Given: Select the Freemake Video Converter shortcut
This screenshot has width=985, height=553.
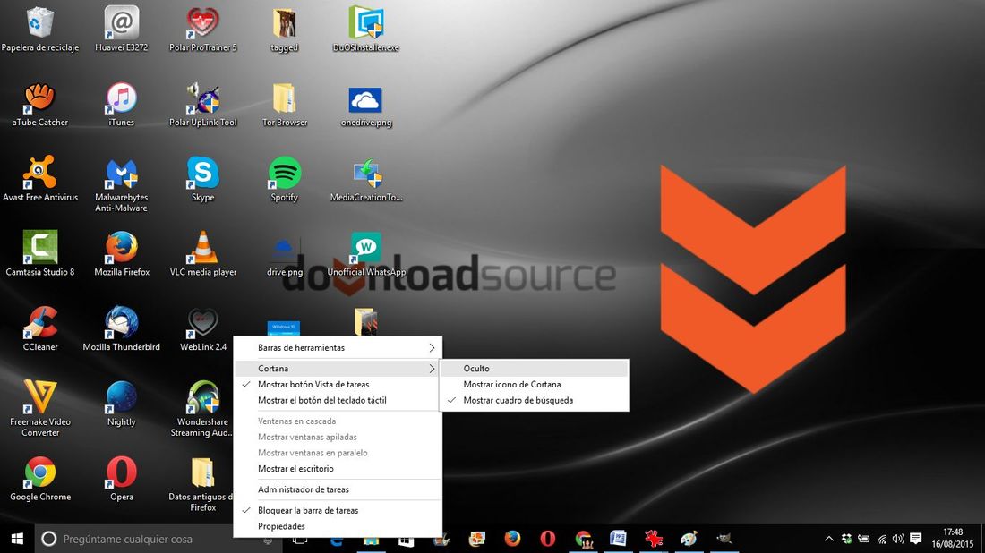Looking at the screenshot, I should [39, 409].
